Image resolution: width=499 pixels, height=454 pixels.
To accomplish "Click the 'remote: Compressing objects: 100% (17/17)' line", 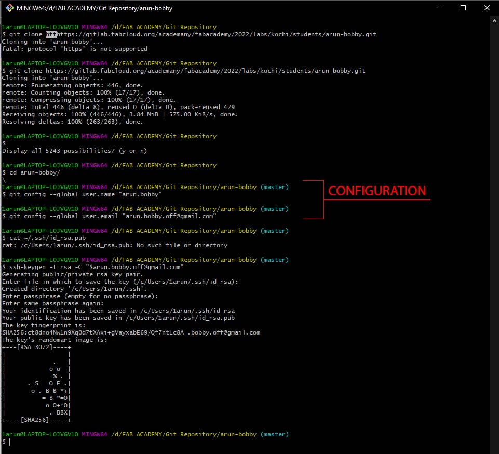I will coord(89,100).
